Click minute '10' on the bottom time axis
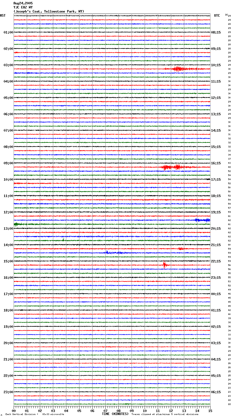The height and width of the screenshot is (418, 232). click(x=145, y=411)
